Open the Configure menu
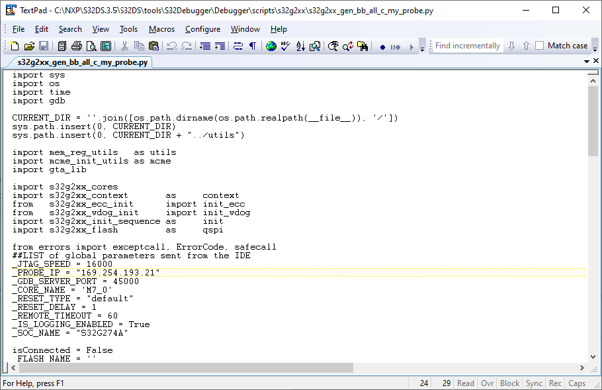The height and width of the screenshot is (390, 602). click(202, 29)
